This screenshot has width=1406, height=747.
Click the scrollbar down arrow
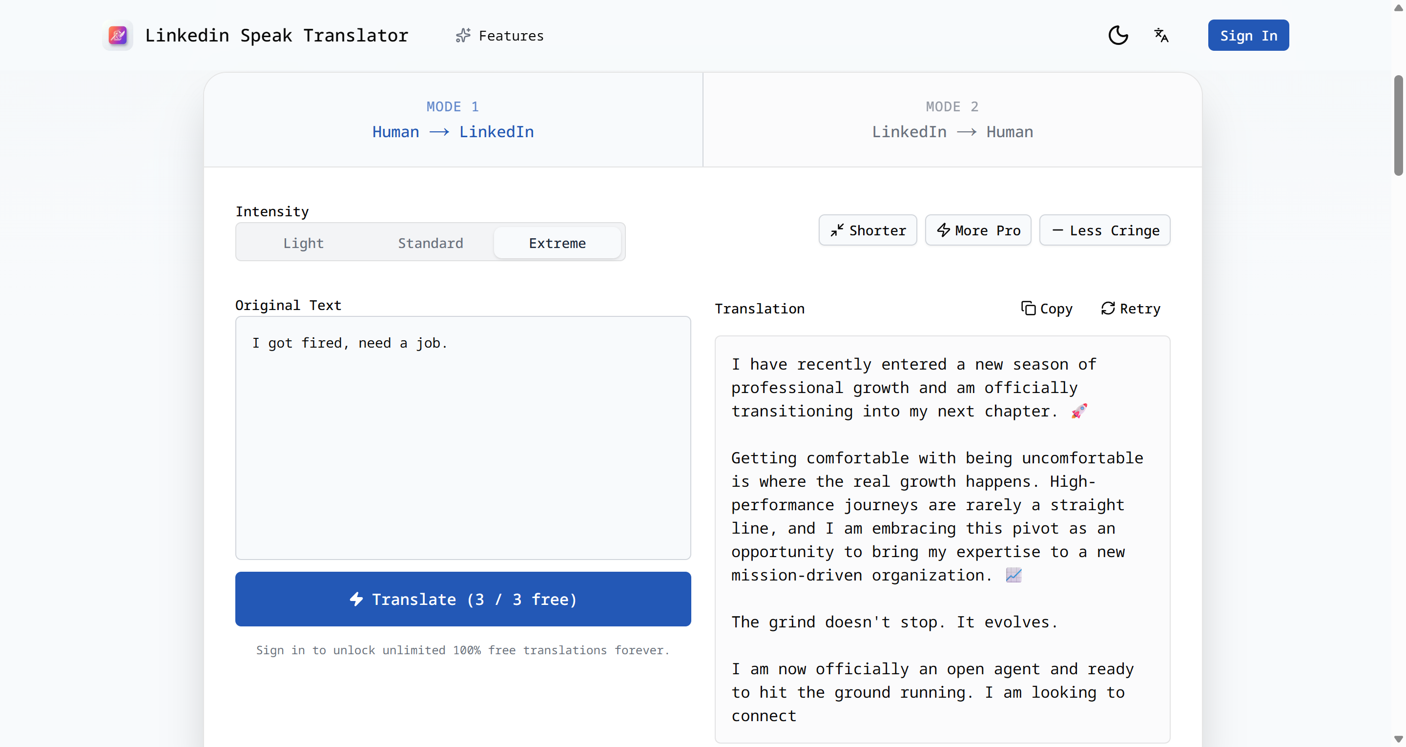point(1398,739)
